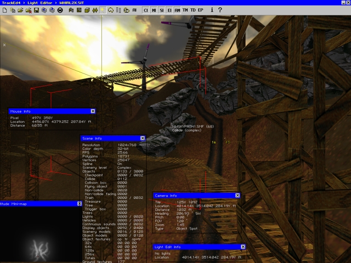Viewport: 351px width, 263px height.
Task: Click the Scenery level value Complex
Action: pos(124,168)
